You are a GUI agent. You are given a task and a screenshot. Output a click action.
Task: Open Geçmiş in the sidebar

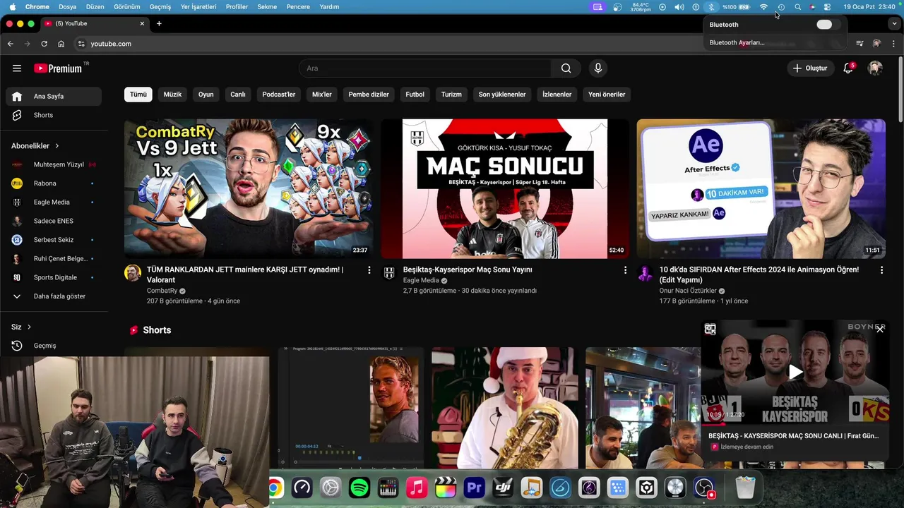[54, 346]
